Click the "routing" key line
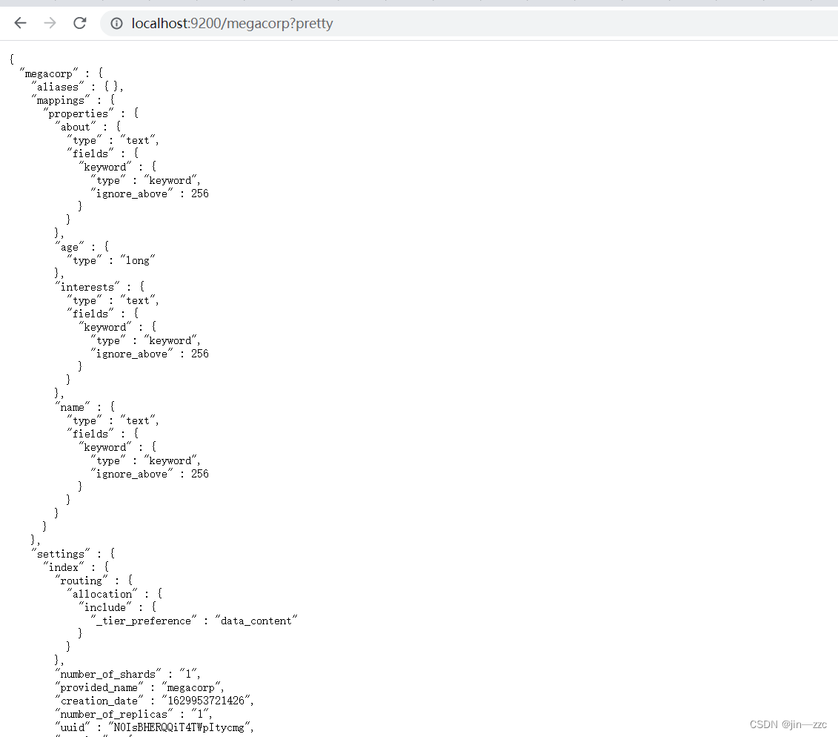 [93, 581]
